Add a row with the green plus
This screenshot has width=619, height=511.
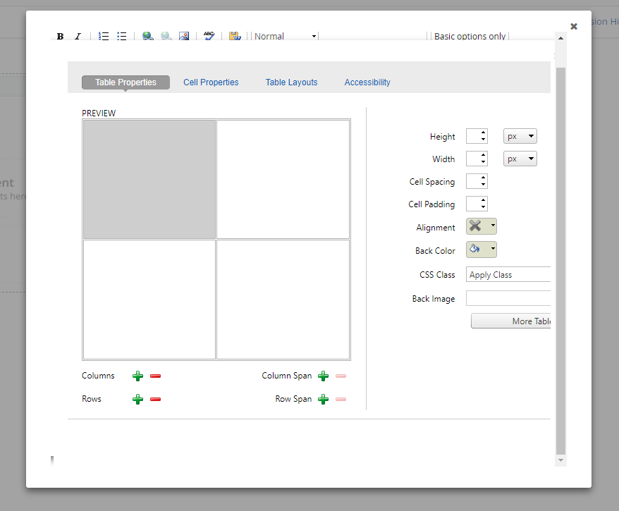click(137, 400)
